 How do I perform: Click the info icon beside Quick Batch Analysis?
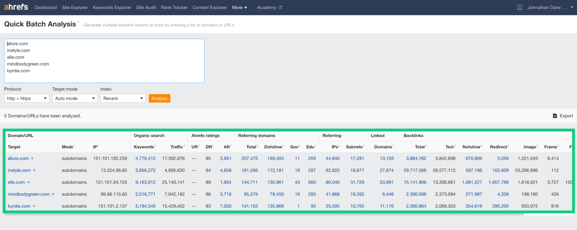[x=78, y=22]
